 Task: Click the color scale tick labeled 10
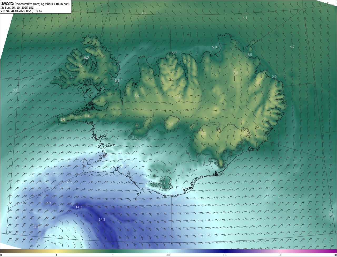click(x=168, y=255)
